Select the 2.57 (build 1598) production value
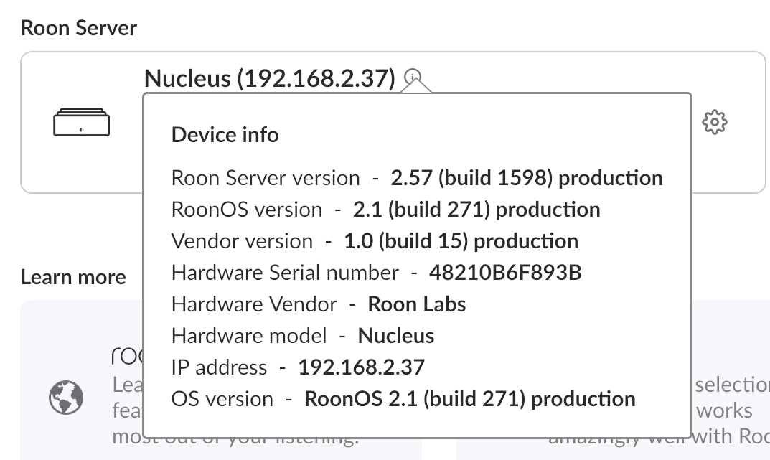Viewport: 770px width, 460px height. [x=527, y=178]
